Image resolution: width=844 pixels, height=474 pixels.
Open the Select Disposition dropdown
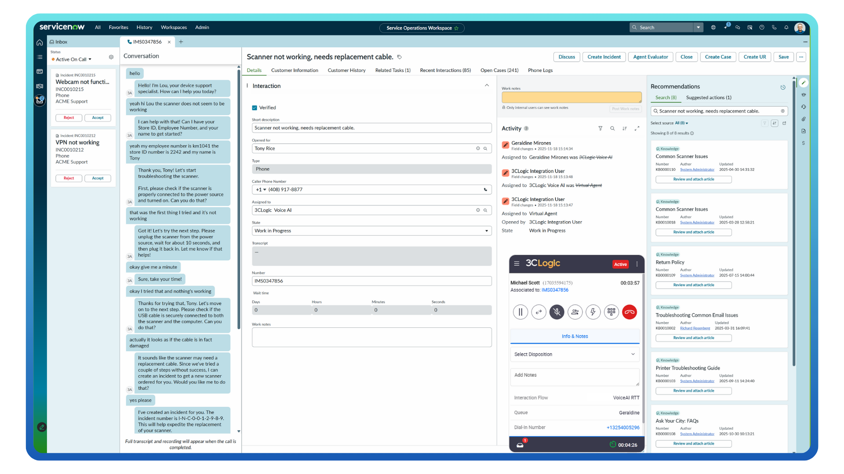point(575,354)
